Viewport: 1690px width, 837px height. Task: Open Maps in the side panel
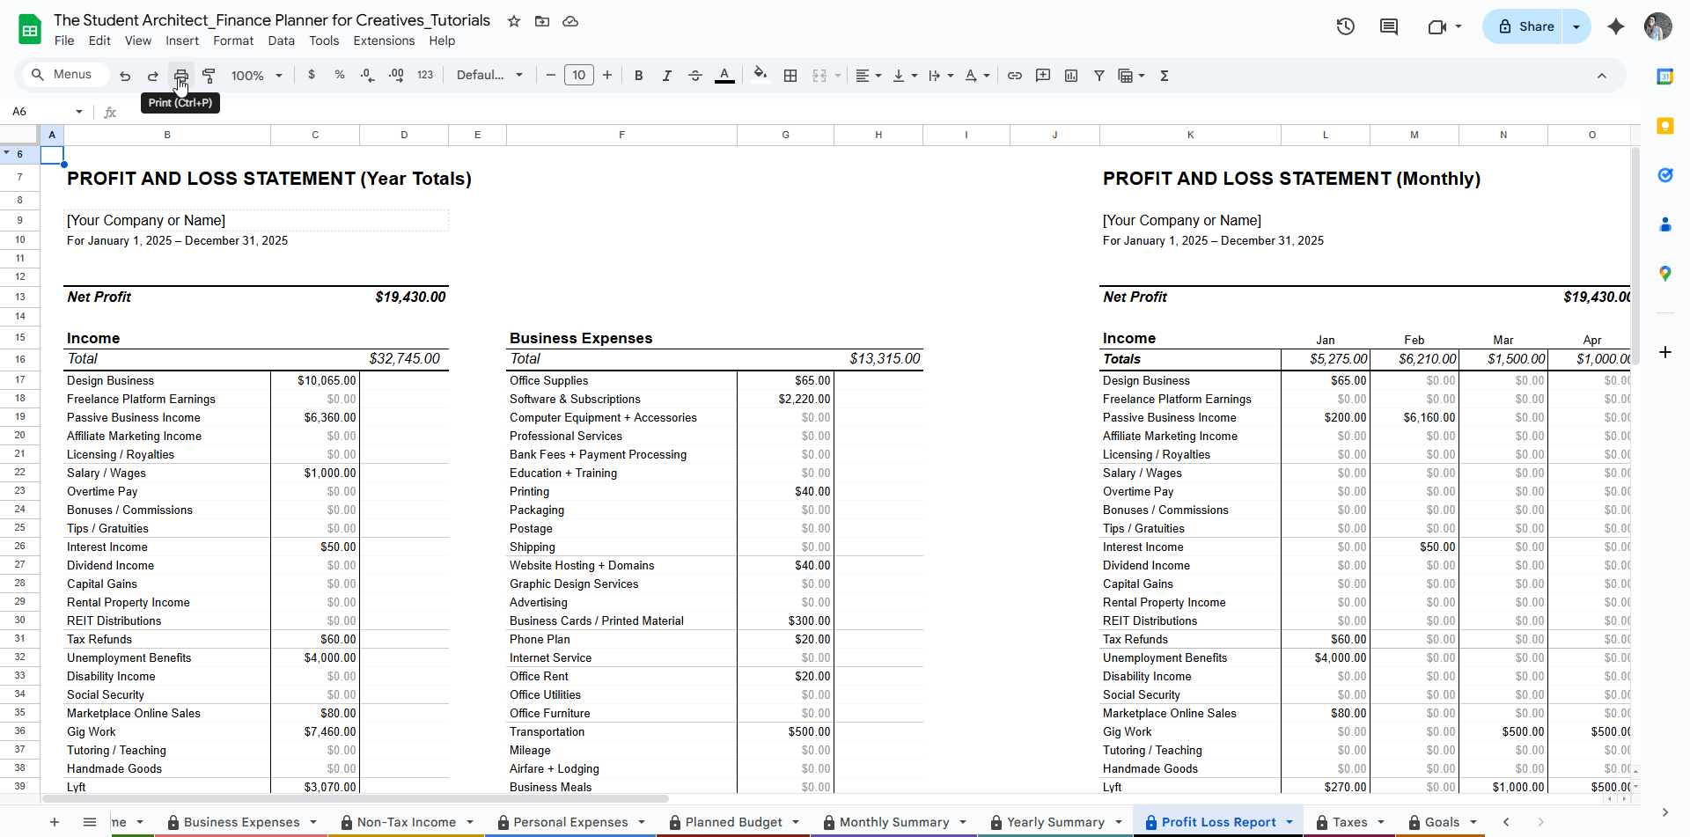(x=1665, y=274)
